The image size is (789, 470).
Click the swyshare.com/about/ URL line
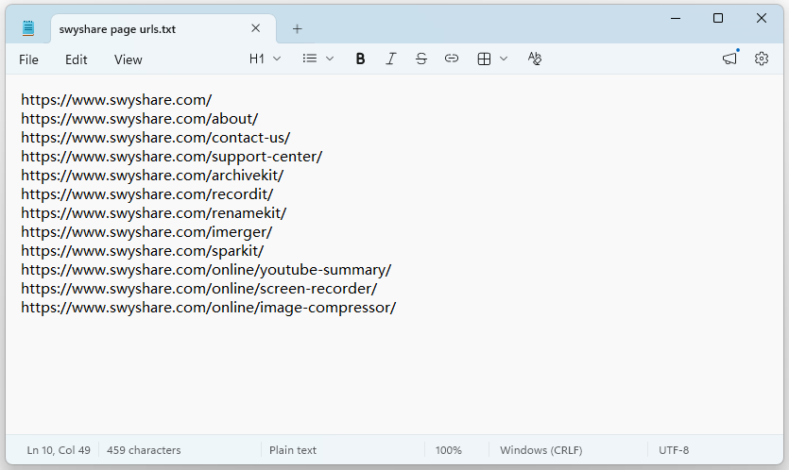pos(140,119)
